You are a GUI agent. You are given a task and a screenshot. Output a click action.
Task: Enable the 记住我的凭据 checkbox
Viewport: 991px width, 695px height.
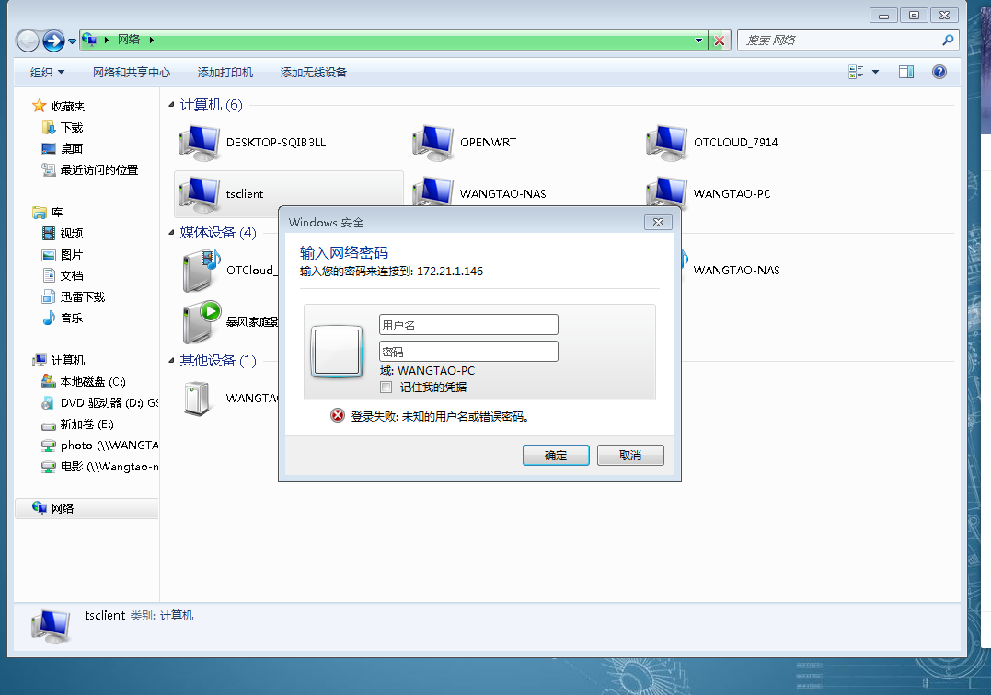coord(386,388)
